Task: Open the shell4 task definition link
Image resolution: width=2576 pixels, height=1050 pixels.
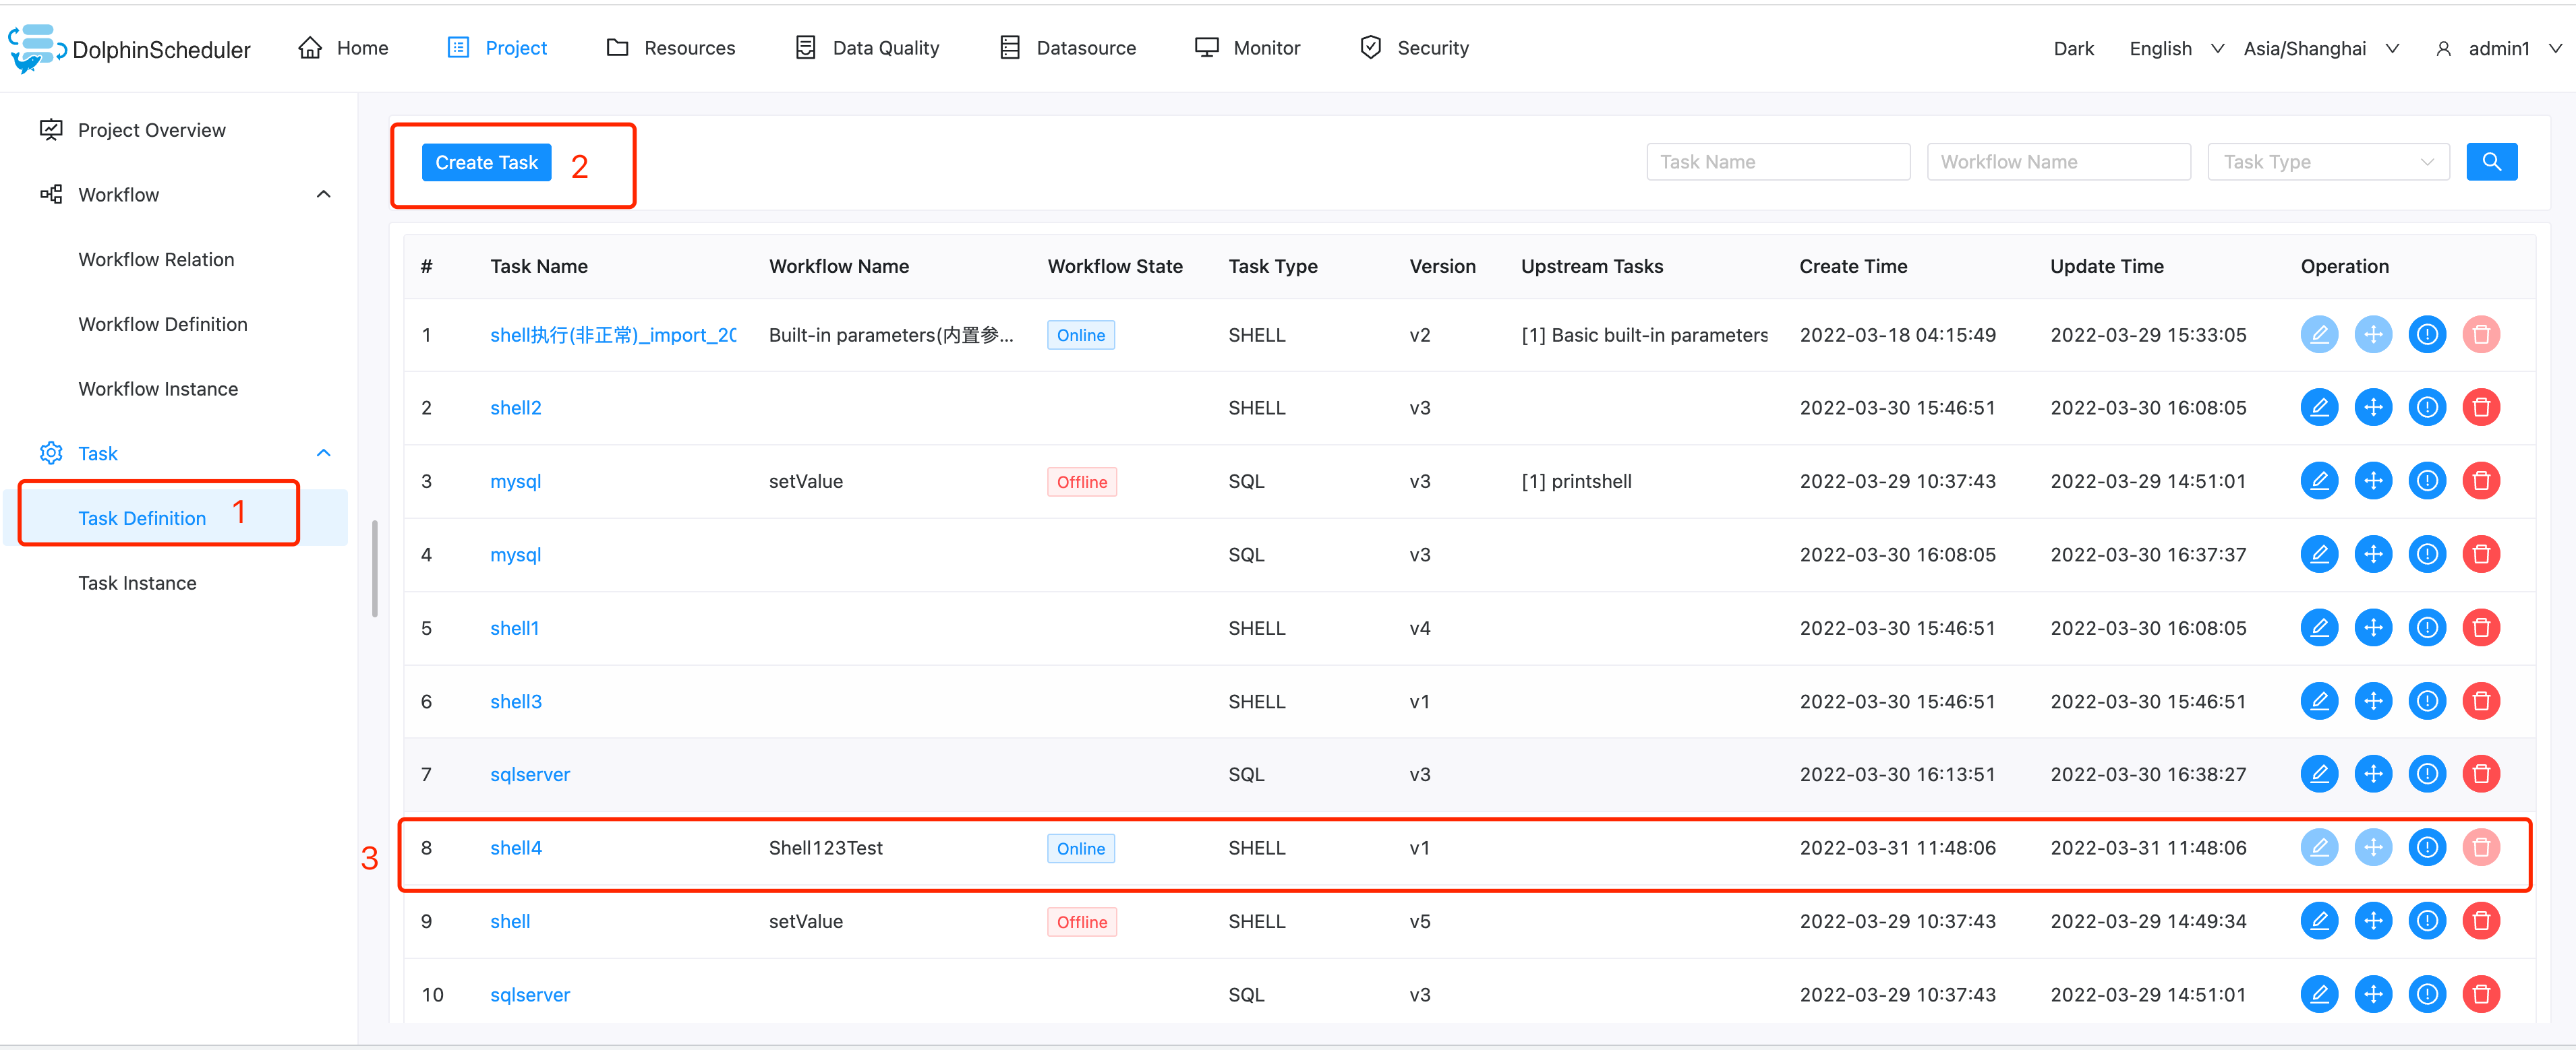Action: coord(515,847)
